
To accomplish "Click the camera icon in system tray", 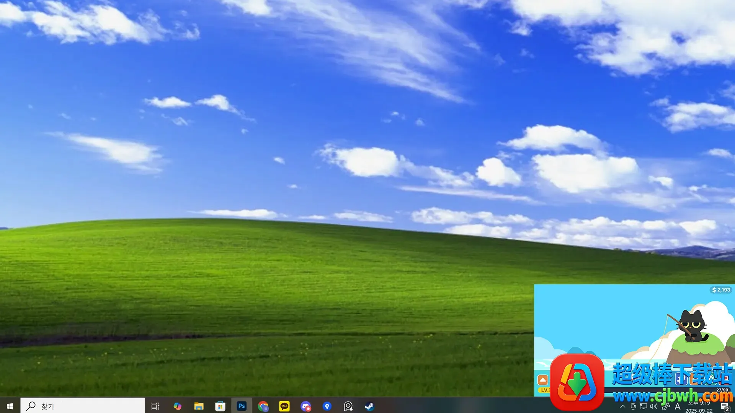I will (x=633, y=406).
